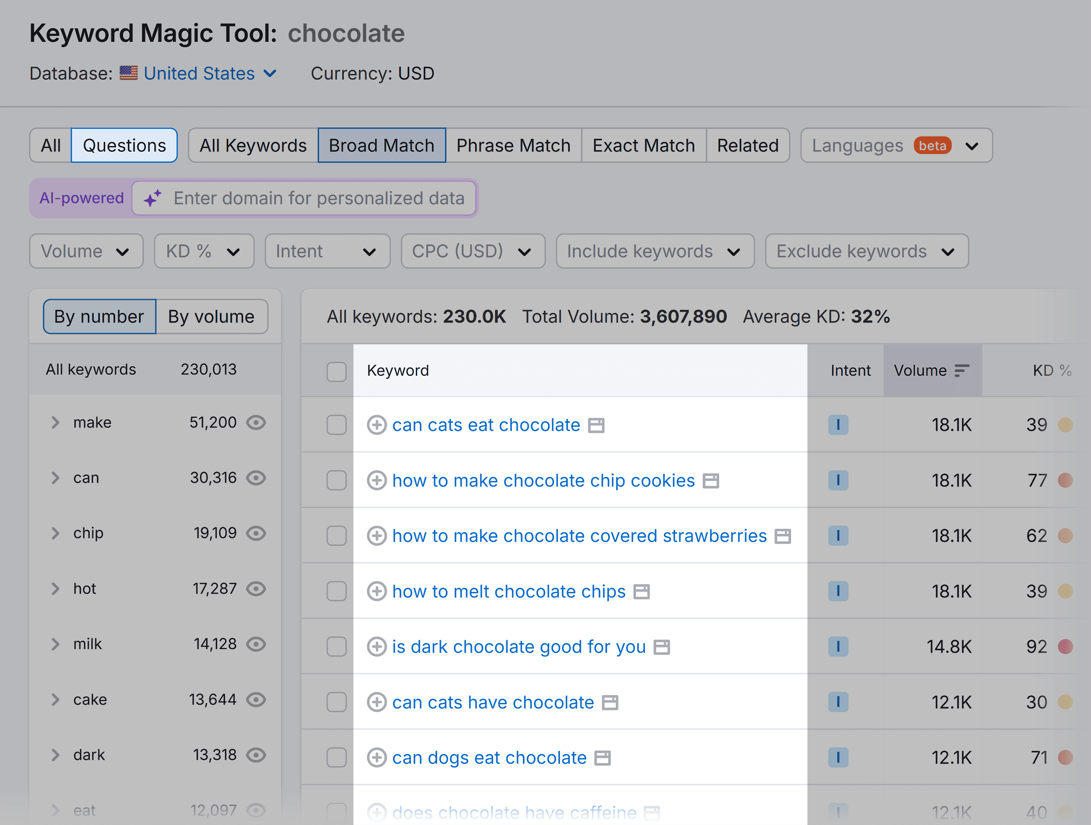Switch to the All tab

pyautogui.click(x=51, y=145)
